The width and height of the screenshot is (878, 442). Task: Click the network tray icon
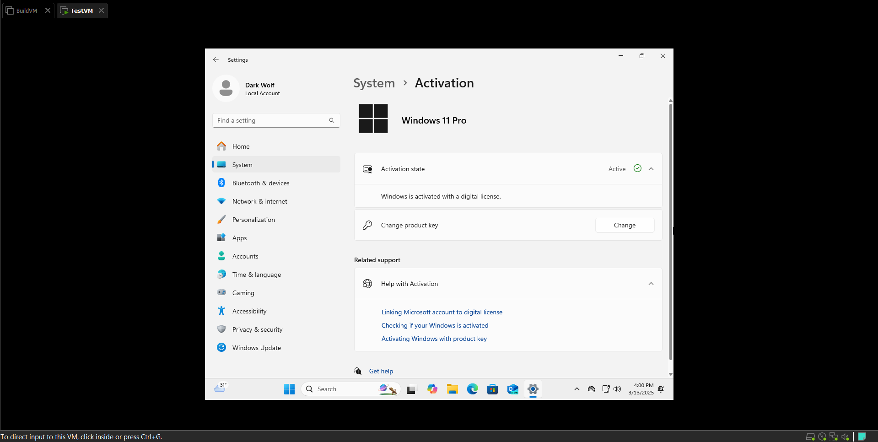pyautogui.click(x=606, y=389)
